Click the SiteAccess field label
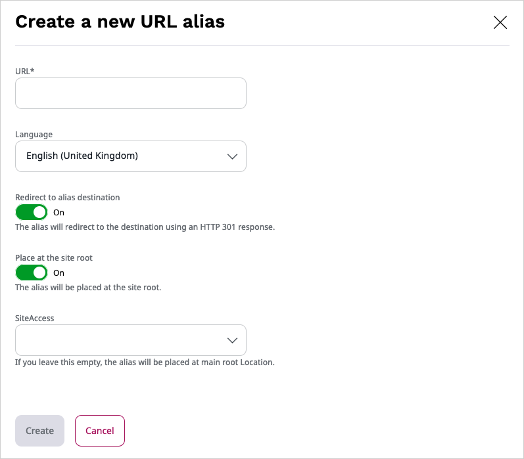 click(34, 318)
